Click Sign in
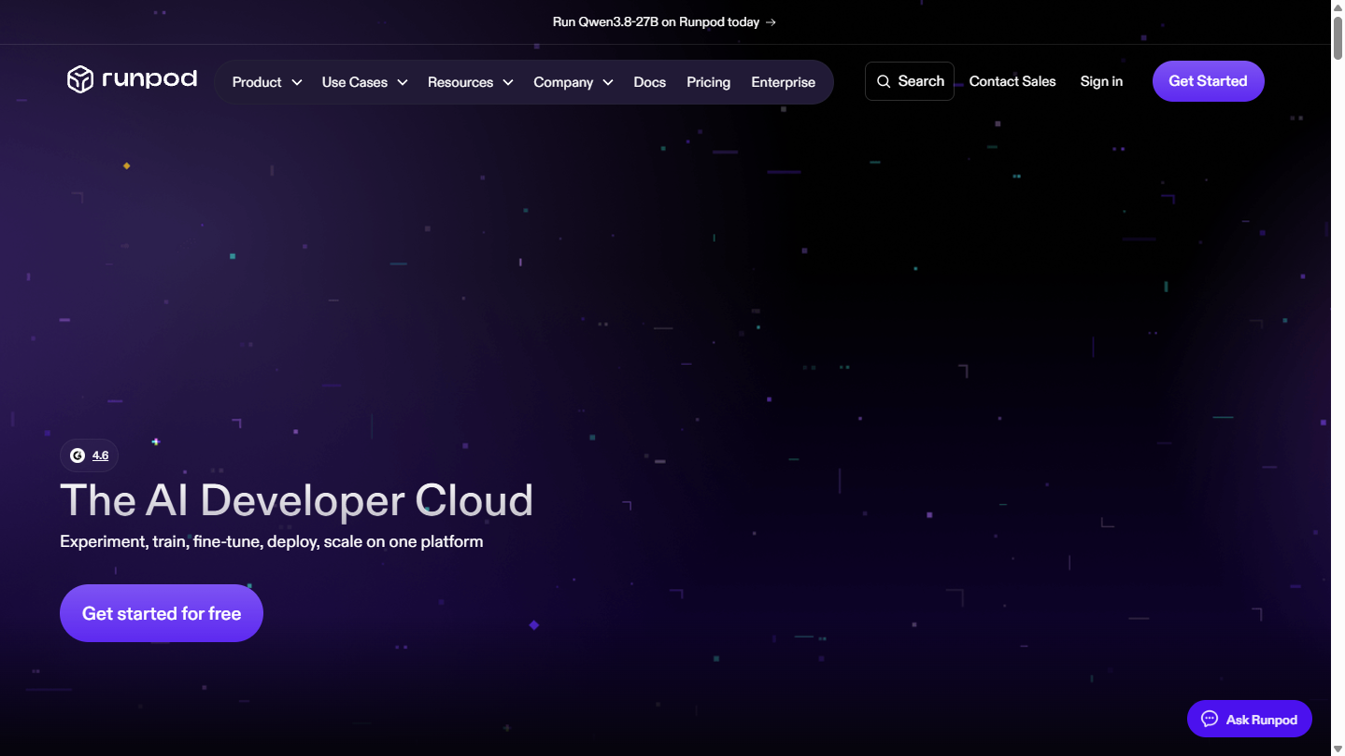The height and width of the screenshot is (756, 1345). [1102, 81]
